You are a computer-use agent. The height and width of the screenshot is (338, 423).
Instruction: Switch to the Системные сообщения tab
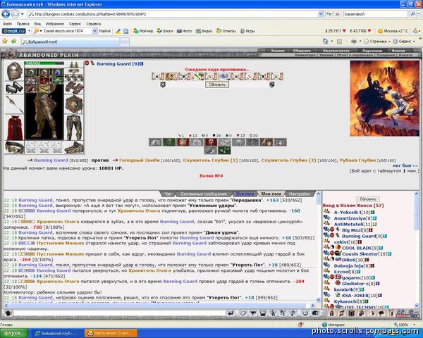pos(204,194)
